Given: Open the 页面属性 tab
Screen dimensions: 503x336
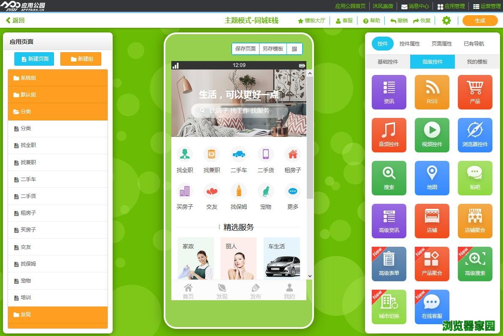Looking at the screenshot, I should (x=441, y=44).
